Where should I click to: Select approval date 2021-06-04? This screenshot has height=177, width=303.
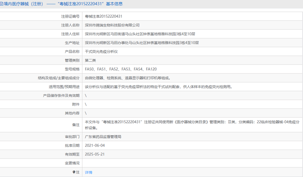(x=95, y=146)
